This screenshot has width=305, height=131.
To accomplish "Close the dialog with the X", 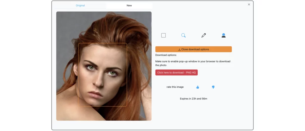I will pos(249,4).
